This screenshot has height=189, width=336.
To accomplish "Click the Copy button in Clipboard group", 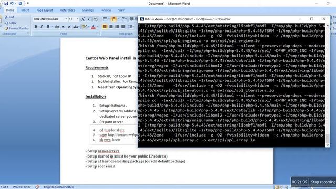I will tap(10, 23).
